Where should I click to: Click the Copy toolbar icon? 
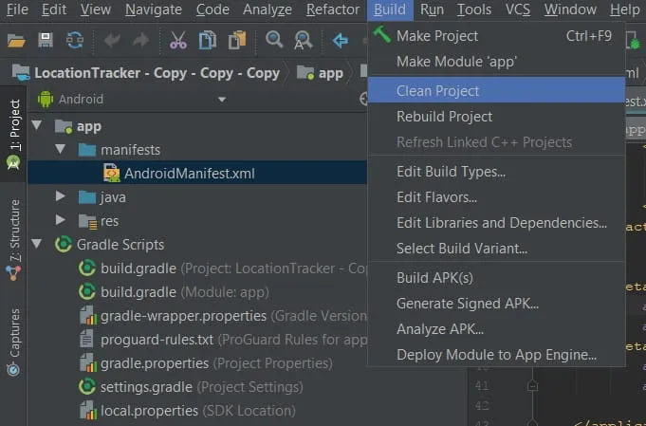(x=207, y=40)
